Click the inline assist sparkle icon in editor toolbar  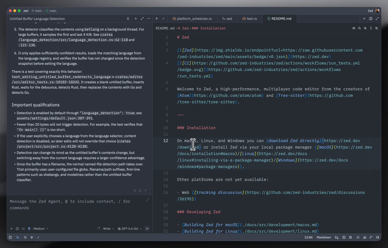pos(365,28)
